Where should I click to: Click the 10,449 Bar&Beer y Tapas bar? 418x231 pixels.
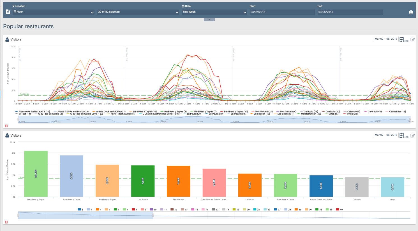[x=36, y=173]
